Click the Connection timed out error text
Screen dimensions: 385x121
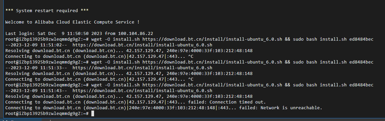click(x=238, y=102)
